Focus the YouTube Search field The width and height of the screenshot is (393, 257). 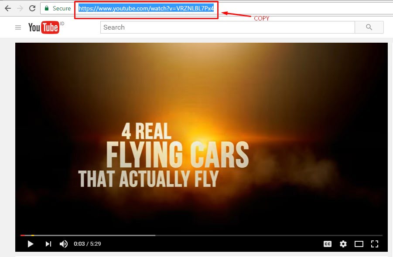point(228,27)
